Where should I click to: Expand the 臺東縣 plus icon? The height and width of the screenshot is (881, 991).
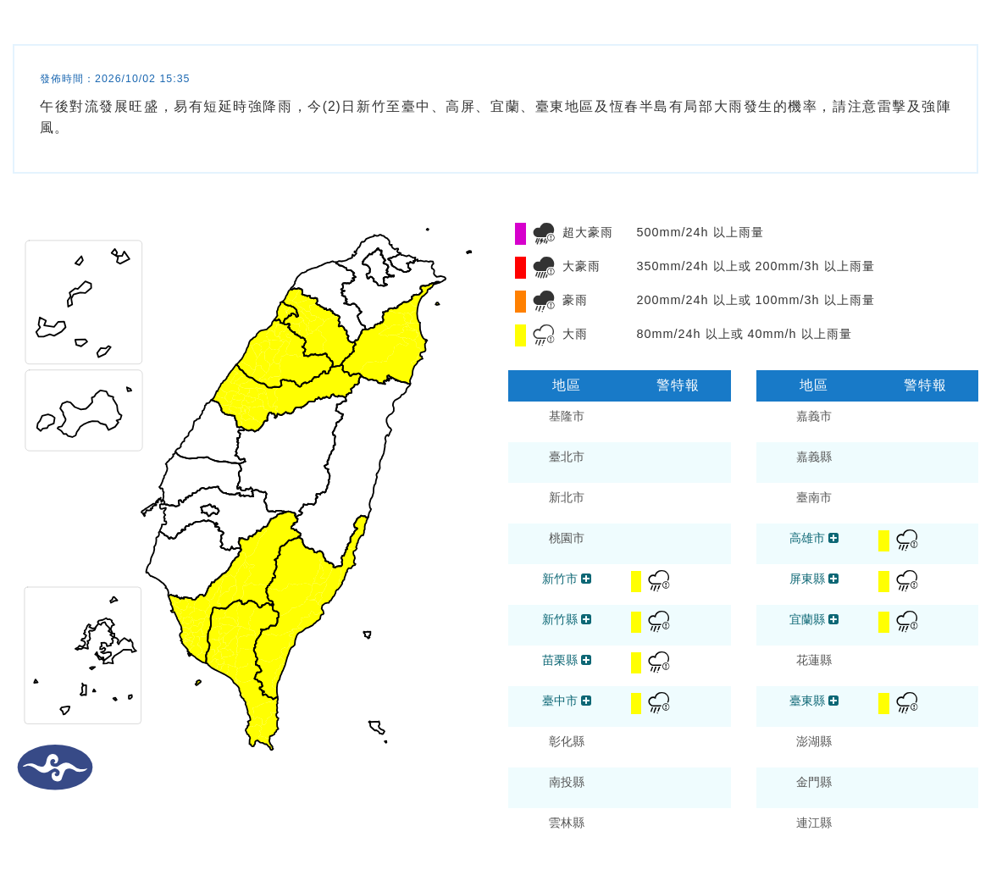(x=833, y=701)
